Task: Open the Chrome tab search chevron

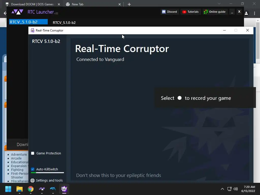Action: coord(219,4)
